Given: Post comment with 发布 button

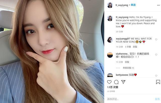Looking at the screenshot, I should click(157, 99).
